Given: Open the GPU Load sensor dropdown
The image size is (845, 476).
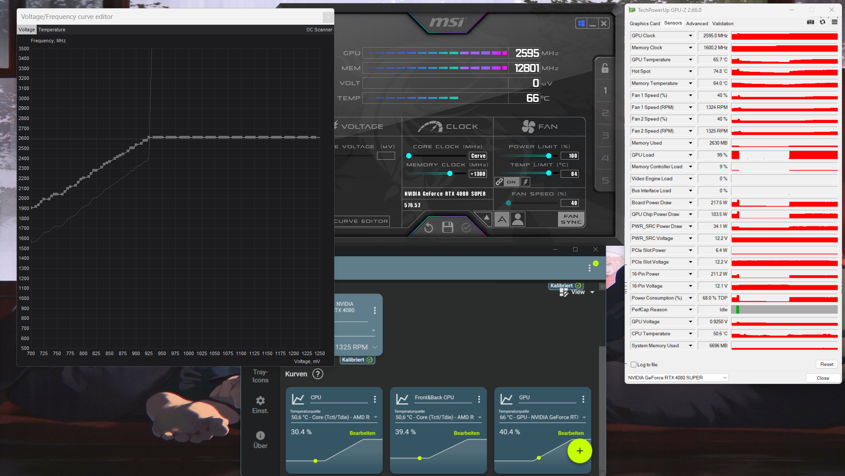Looking at the screenshot, I should (690, 155).
